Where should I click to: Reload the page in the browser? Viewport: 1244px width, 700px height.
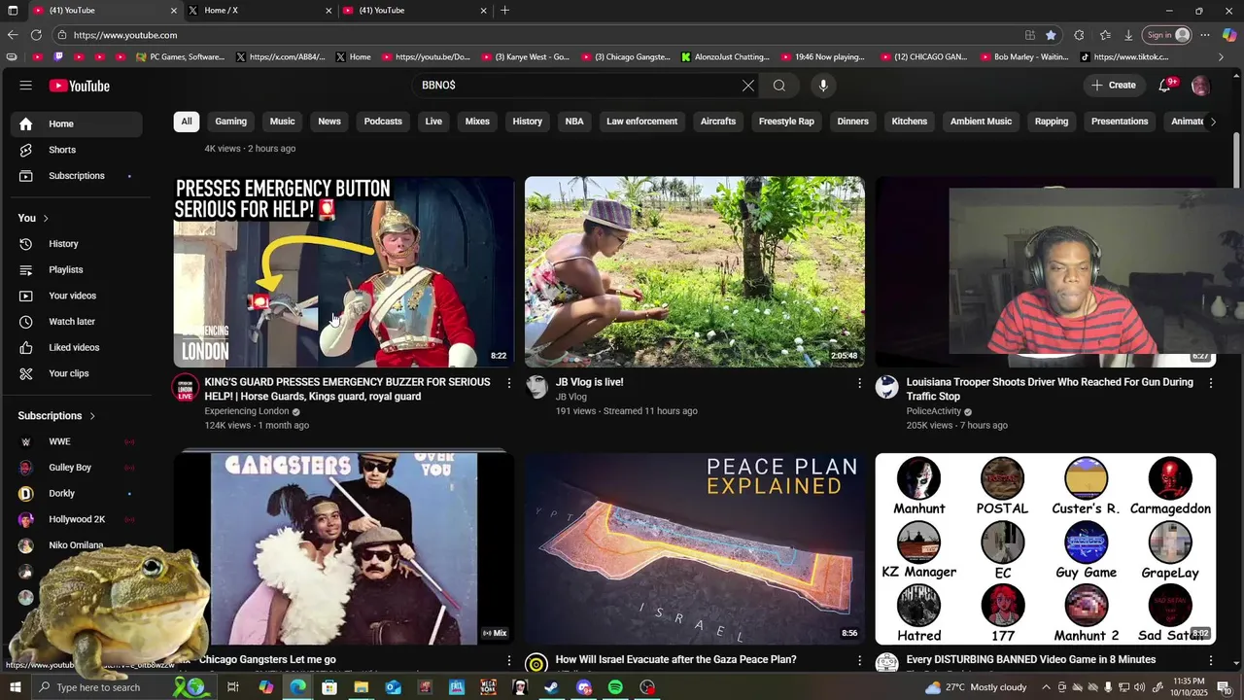coord(36,35)
